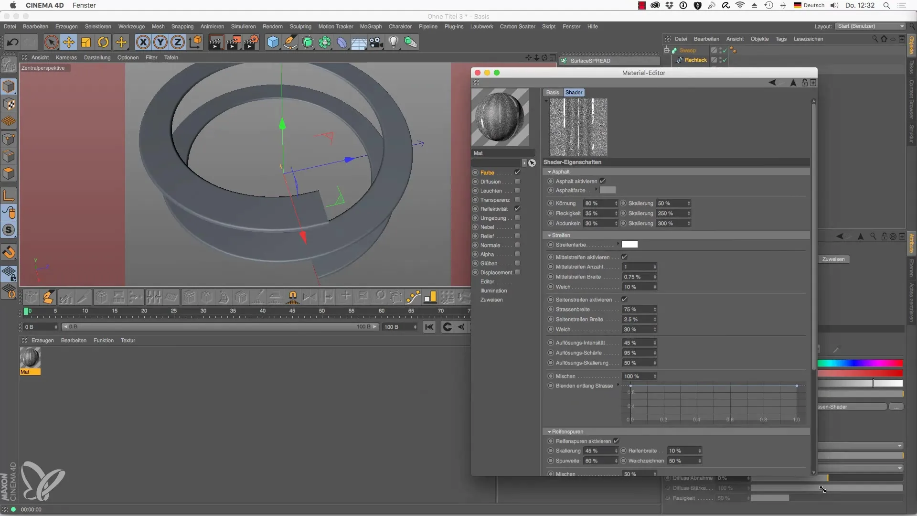Screen dimensions: 917x516
Task: Open the MoGraph menu
Action: click(371, 27)
